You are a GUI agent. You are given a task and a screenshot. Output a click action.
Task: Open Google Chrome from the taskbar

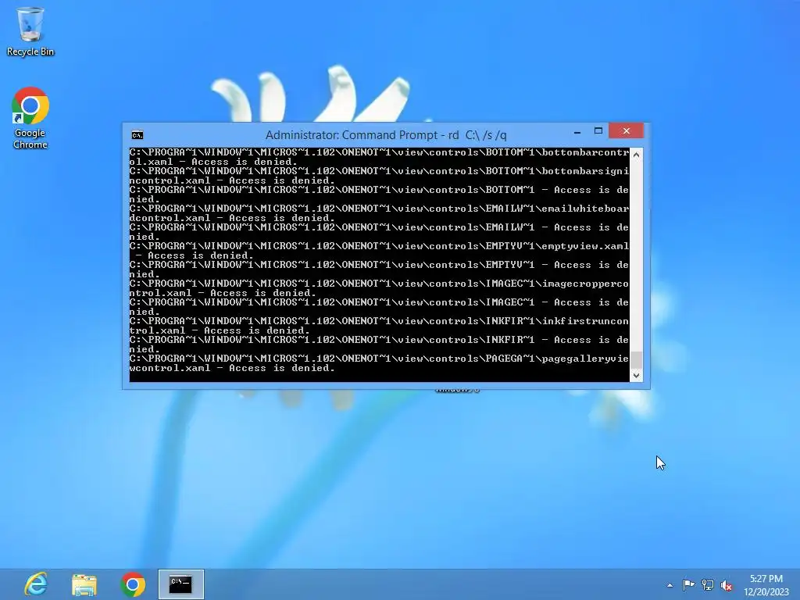133,584
